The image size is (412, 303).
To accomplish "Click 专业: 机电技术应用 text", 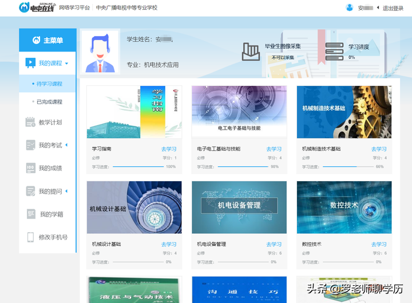I will click(153, 65).
